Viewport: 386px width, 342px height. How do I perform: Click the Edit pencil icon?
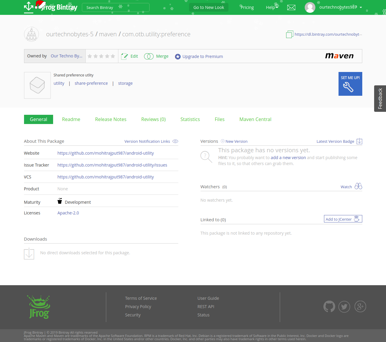coord(124,56)
